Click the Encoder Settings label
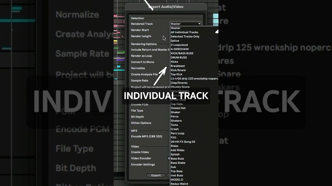 coord(143,165)
